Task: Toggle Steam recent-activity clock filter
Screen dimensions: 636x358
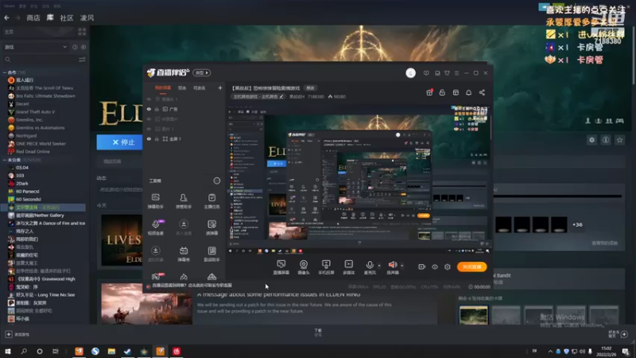Action: pyautogui.click(x=75, y=47)
